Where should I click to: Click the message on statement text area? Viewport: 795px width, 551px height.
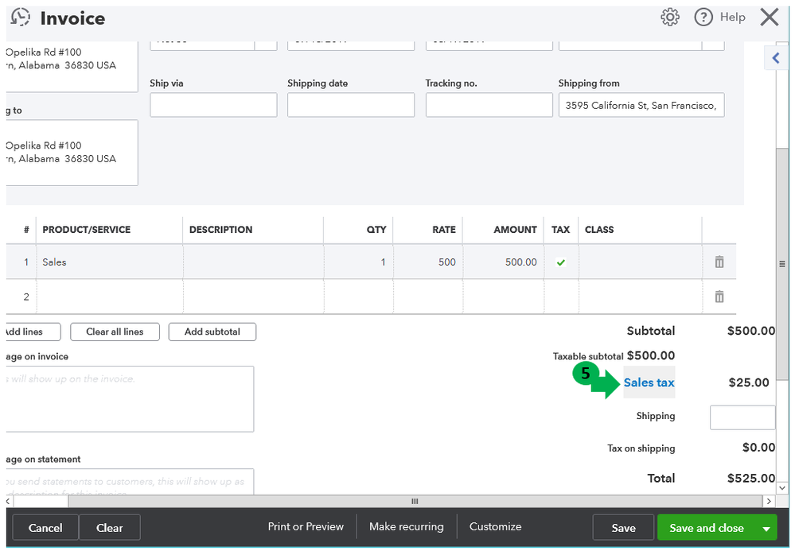tap(130, 482)
